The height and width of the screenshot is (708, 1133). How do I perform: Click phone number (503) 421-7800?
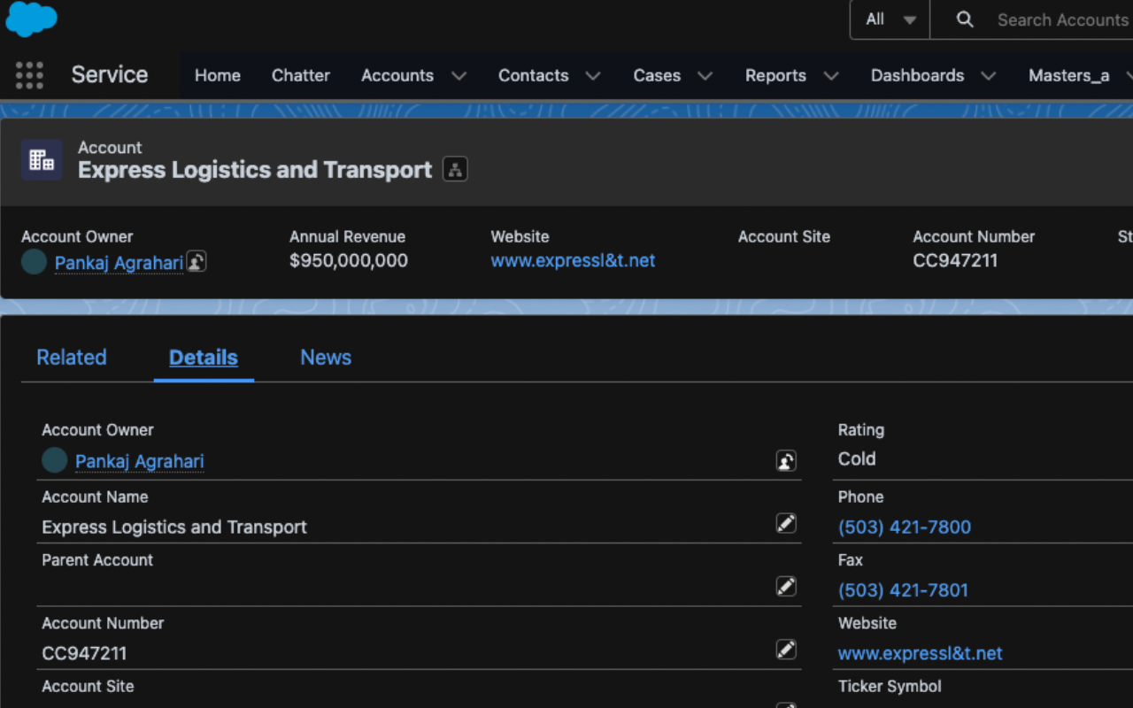coord(905,527)
